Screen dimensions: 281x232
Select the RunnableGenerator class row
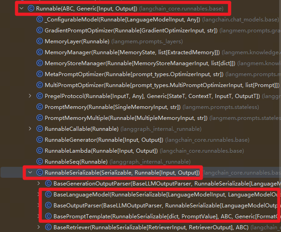coord(140,139)
